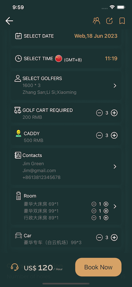Go back using the arrow icon

click(9, 21)
